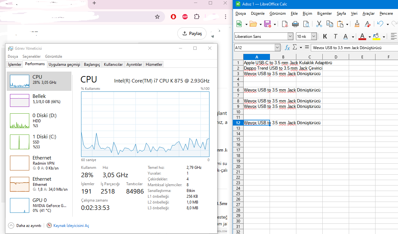Select Bellek in Task Manager sidebar
The width and height of the screenshot is (398, 234).
(x=39, y=100)
